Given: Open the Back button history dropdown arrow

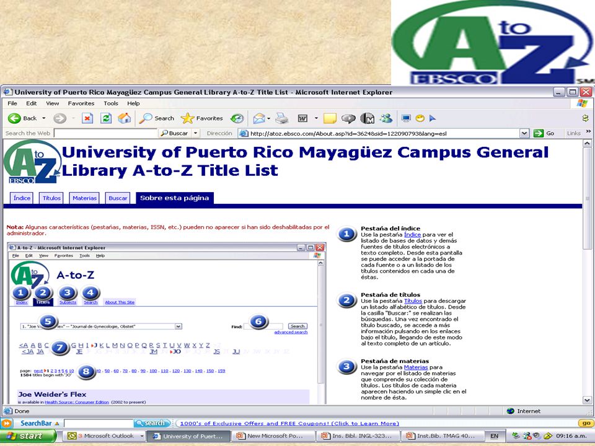Looking at the screenshot, I should pyautogui.click(x=43, y=118).
